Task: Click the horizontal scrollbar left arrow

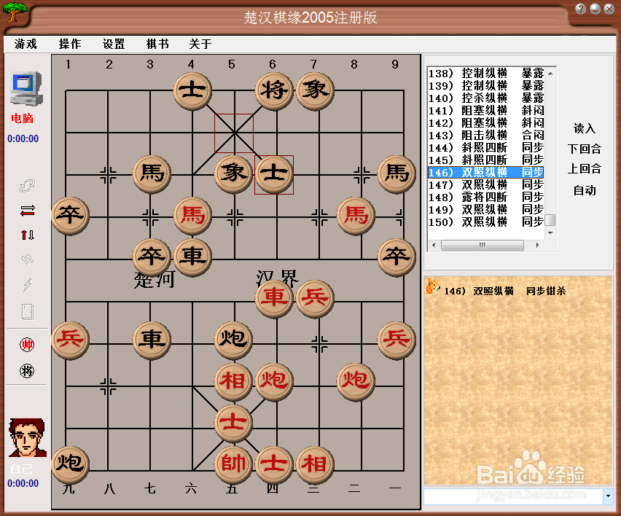Action: tap(434, 245)
